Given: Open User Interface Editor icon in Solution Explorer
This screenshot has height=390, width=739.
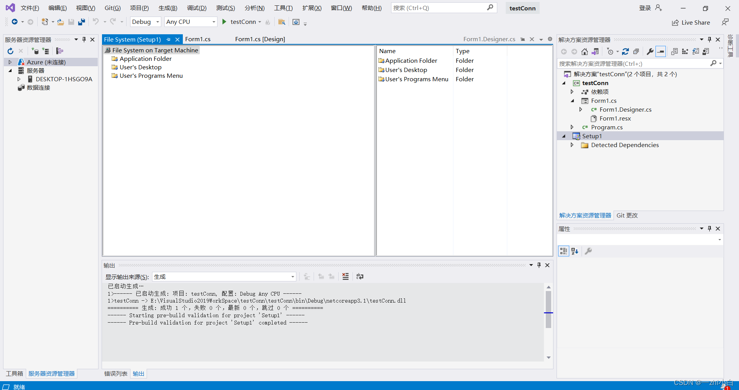Looking at the screenshot, I should pos(706,52).
